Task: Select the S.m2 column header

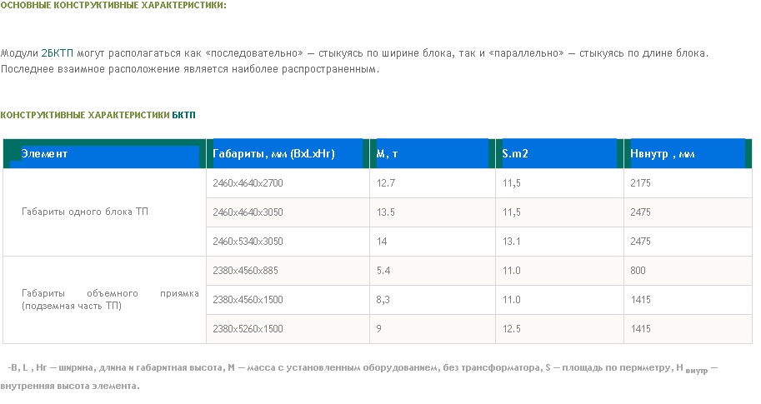Action: (x=515, y=154)
